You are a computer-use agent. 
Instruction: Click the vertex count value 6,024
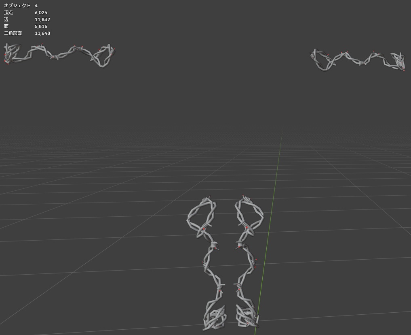[41, 12]
